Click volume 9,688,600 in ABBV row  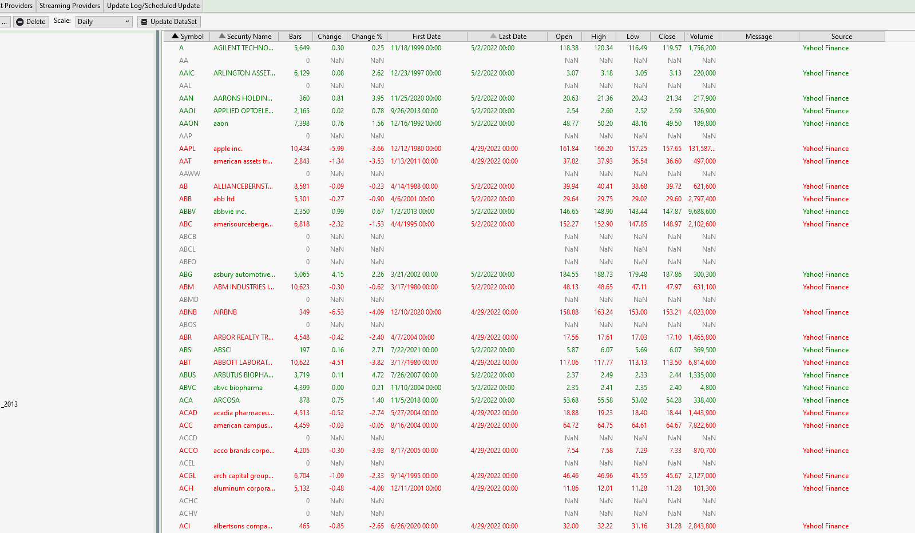pyautogui.click(x=702, y=212)
